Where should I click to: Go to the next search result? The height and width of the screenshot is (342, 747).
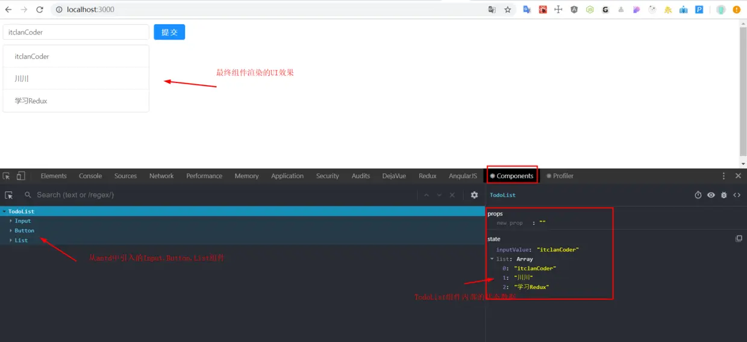pos(439,195)
